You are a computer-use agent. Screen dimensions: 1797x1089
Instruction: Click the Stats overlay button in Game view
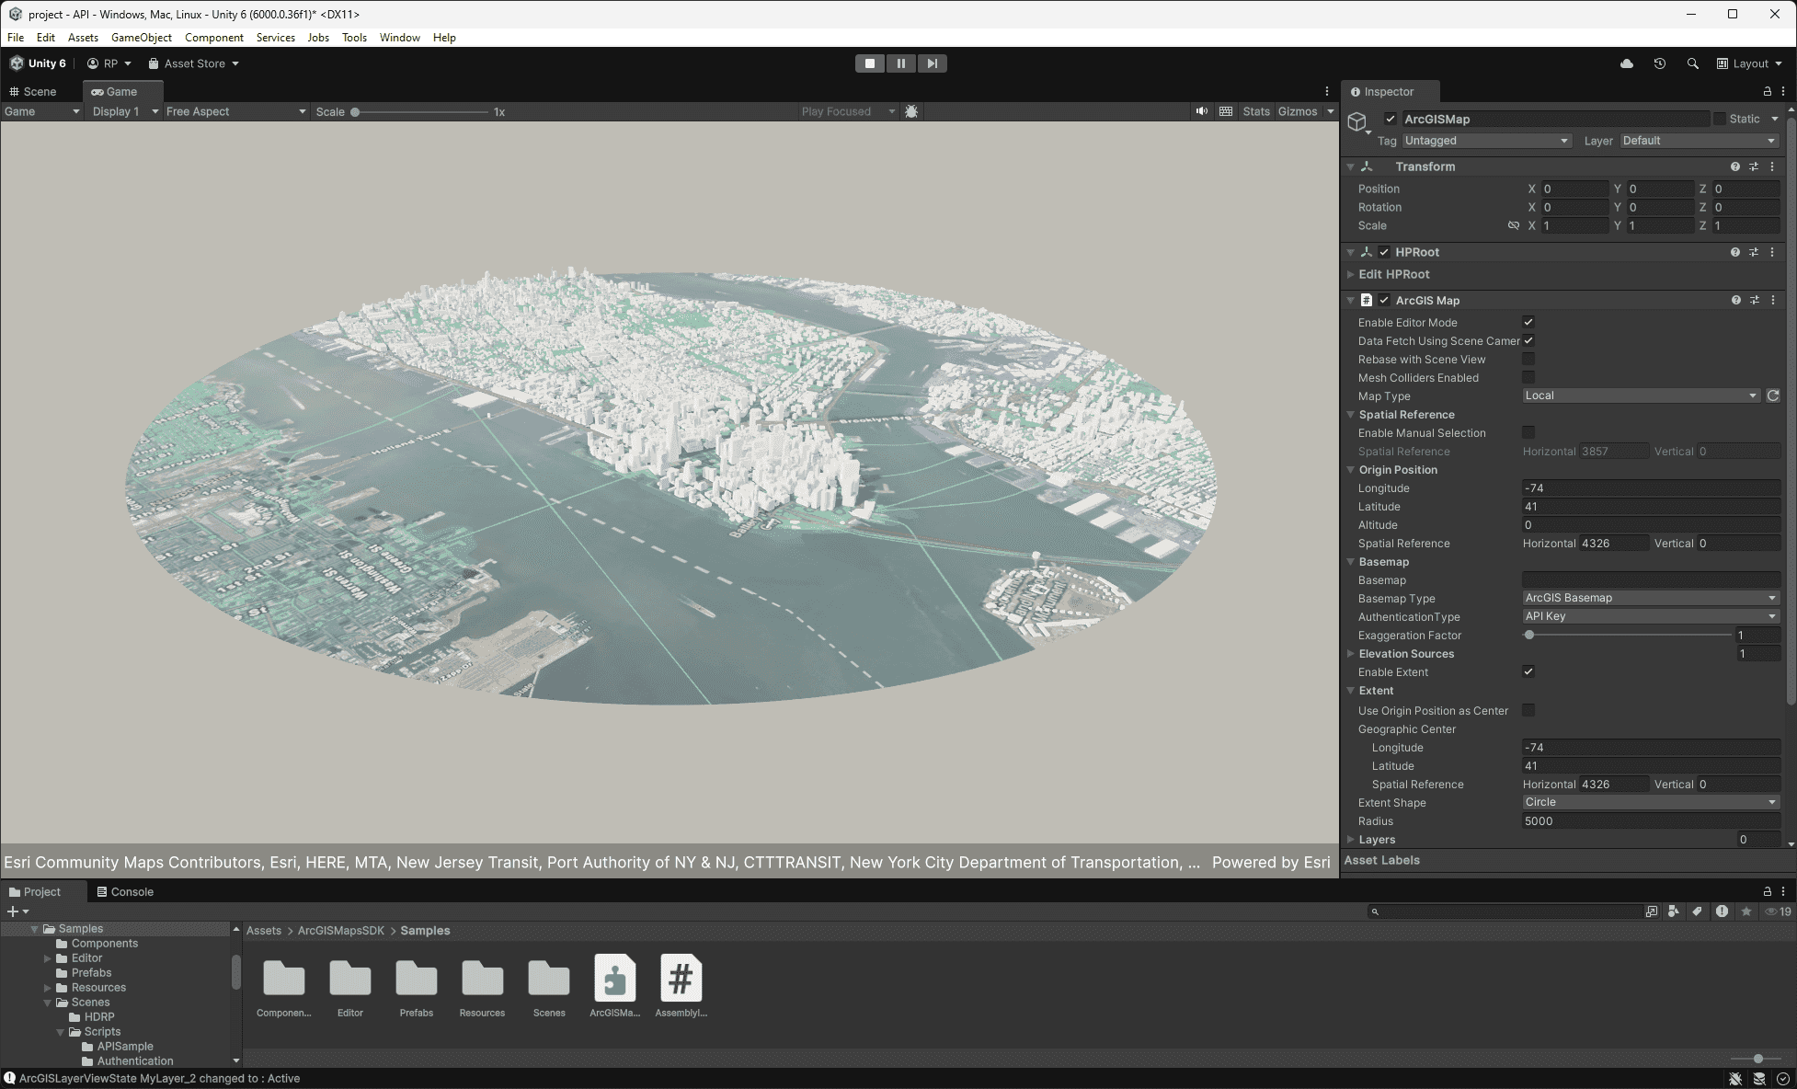pyautogui.click(x=1256, y=110)
